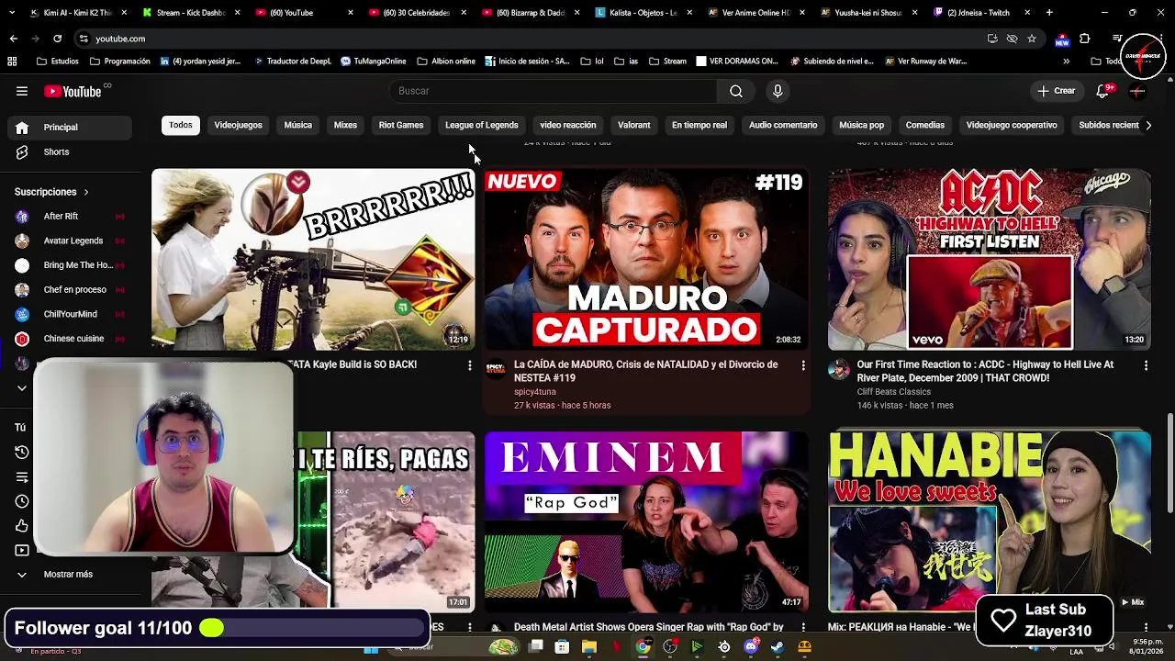
Task: Start voice search with the microphone
Action: 778,91
